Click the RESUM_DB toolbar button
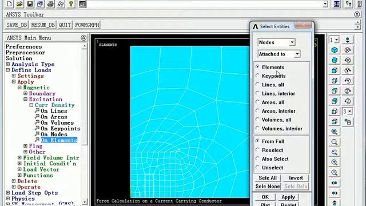This screenshot has height=206, width=366. pos(43,25)
